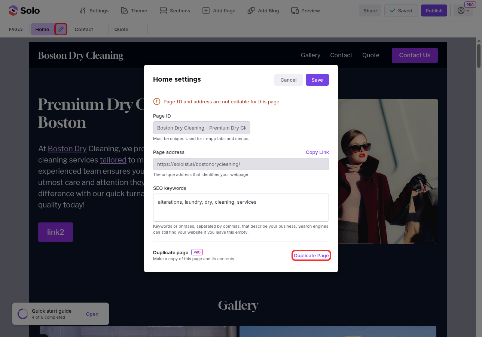The image size is (482, 337).
Task: Click the PRO badge beside Duplicate page
Action: coord(197,252)
